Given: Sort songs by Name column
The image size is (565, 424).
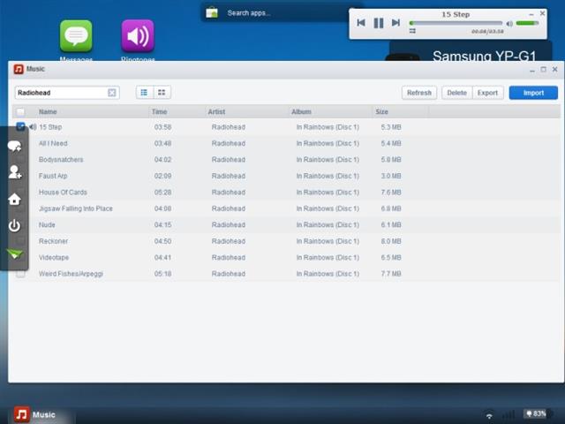Looking at the screenshot, I should [48, 112].
